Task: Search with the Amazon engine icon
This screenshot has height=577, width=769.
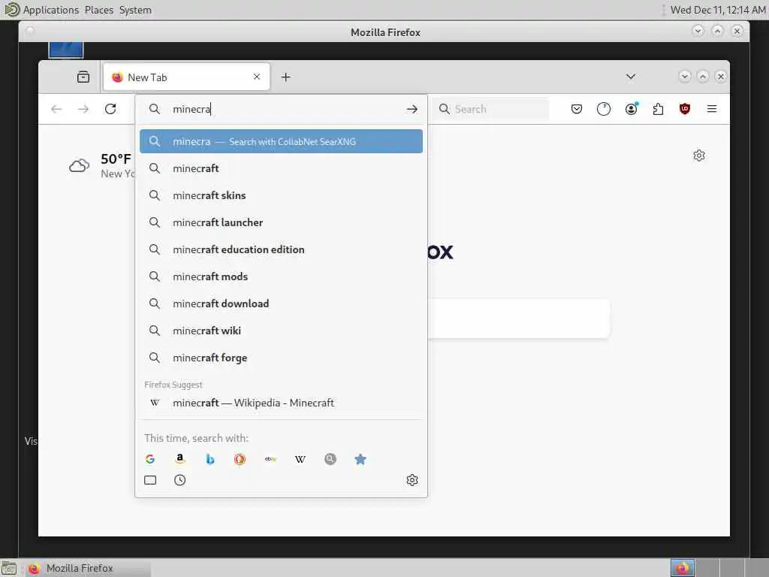Action: pyautogui.click(x=180, y=459)
